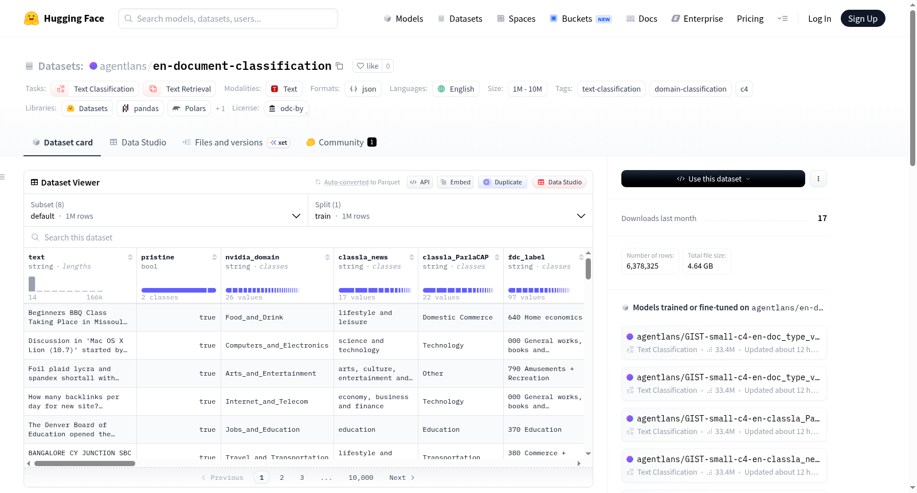Click the heart like button
This screenshot has width=917, height=493.
click(x=367, y=66)
